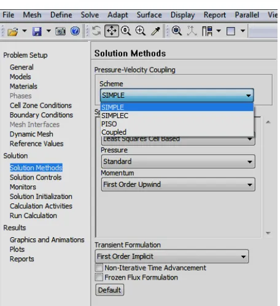The image size is (280, 306).
Task: Select General in Problem Setup
Action: pyautogui.click(x=21, y=67)
